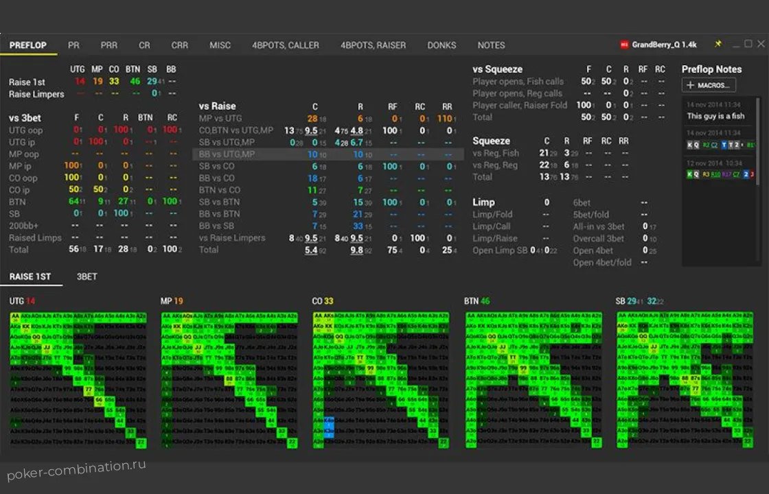Minimize the stats popup window
The height and width of the screenshot is (494, 769).
[x=735, y=45]
